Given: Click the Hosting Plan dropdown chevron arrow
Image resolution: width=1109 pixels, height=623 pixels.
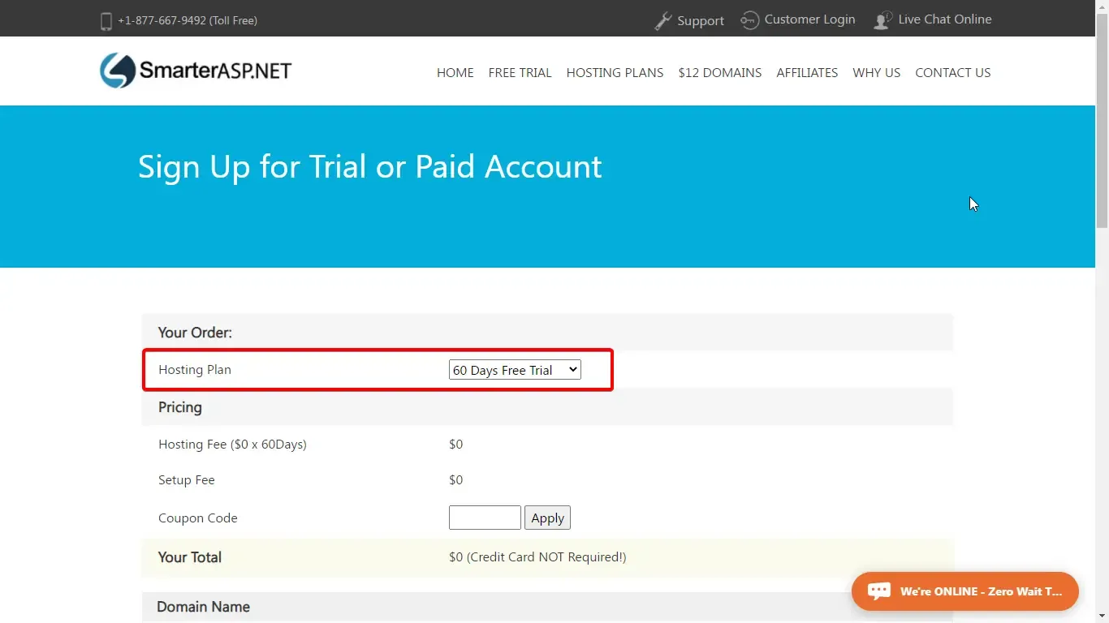Looking at the screenshot, I should (x=573, y=369).
